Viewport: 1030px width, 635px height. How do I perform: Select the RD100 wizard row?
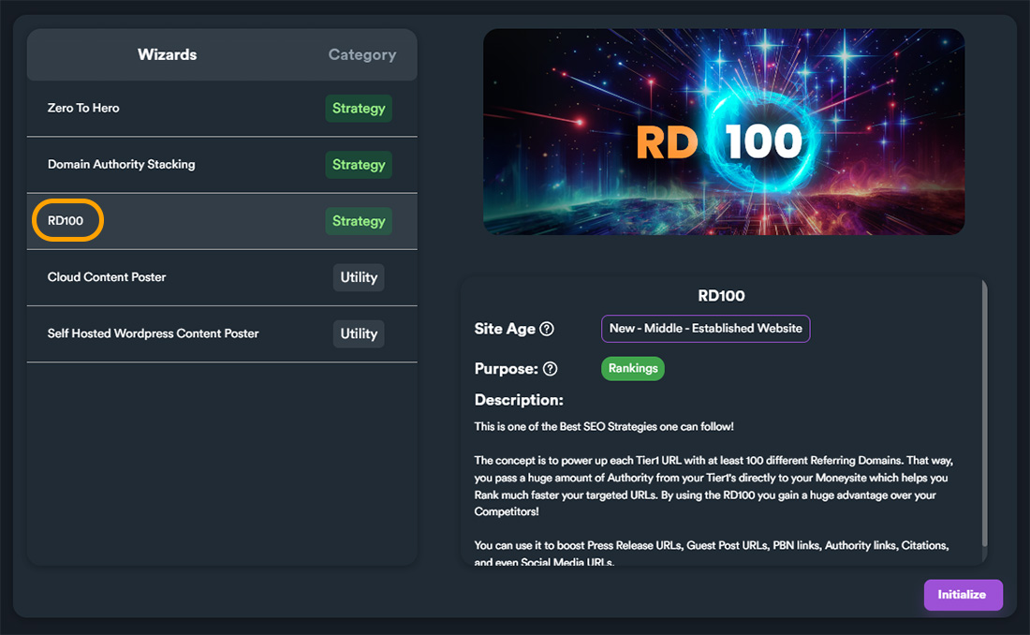click(222, 221)
